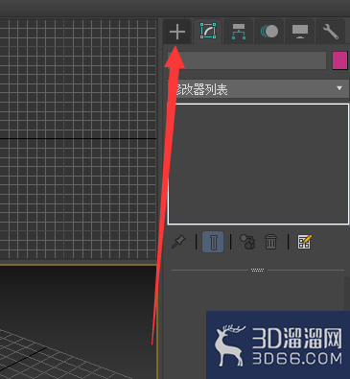The image size is (350, 379).
Task: Open the Create panel tab (plus icon)
Action: pyautogui.click(x=177, y=32)
